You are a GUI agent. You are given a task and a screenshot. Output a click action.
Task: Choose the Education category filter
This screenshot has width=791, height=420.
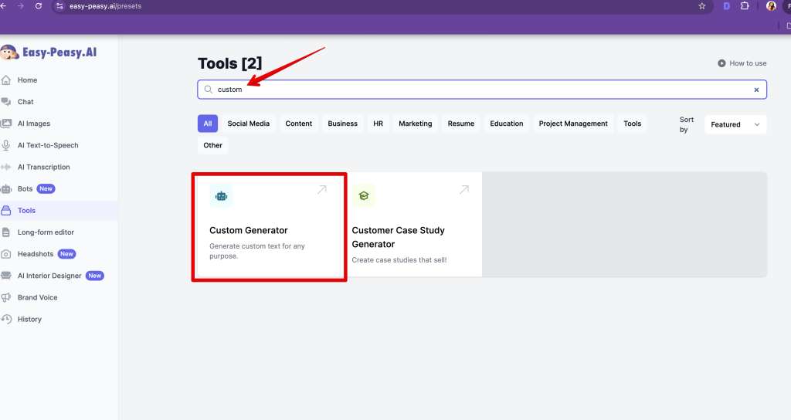(x=506, y=124)
